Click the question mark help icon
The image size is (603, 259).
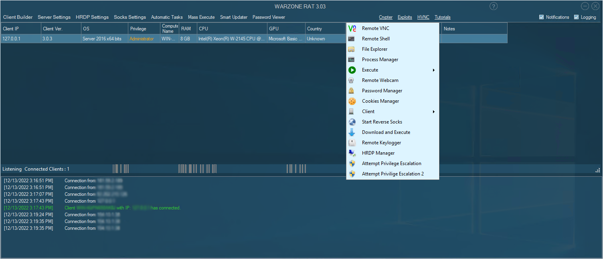tap(494, 6)
